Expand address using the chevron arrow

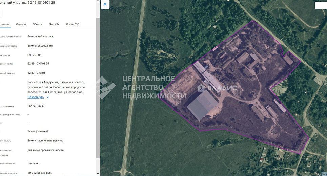[x=48, y=97]
